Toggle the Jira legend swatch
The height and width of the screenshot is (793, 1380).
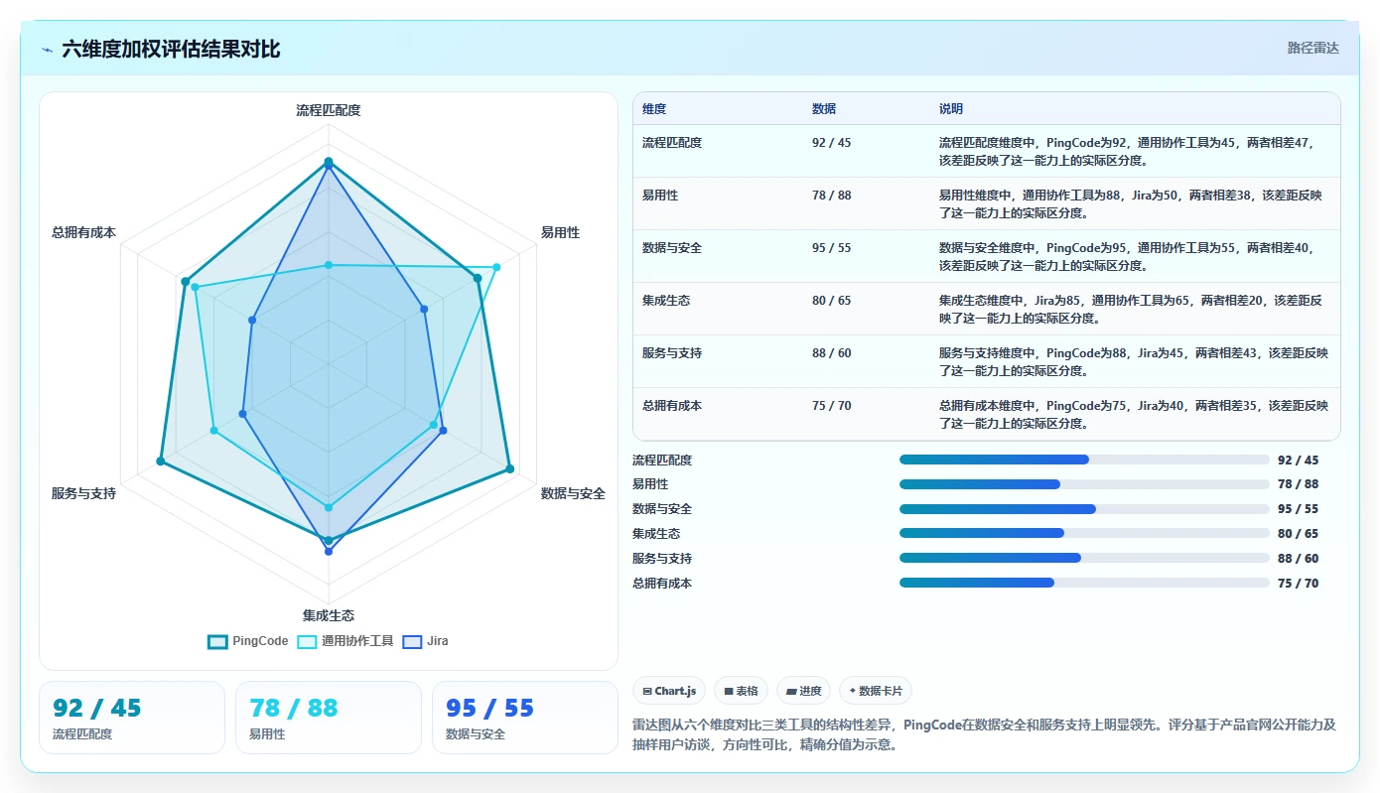[412, 641]
